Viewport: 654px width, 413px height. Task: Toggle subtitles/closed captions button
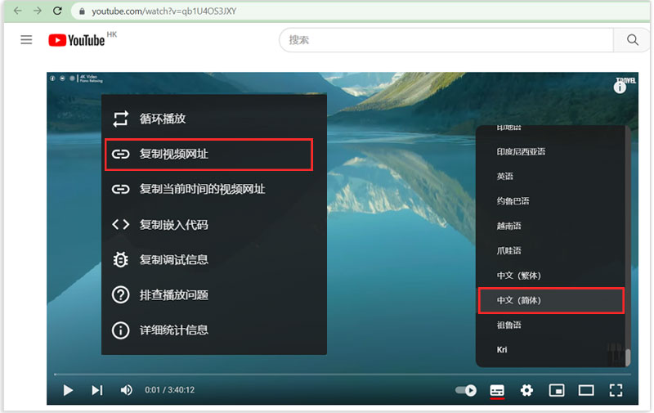(497, 390)
